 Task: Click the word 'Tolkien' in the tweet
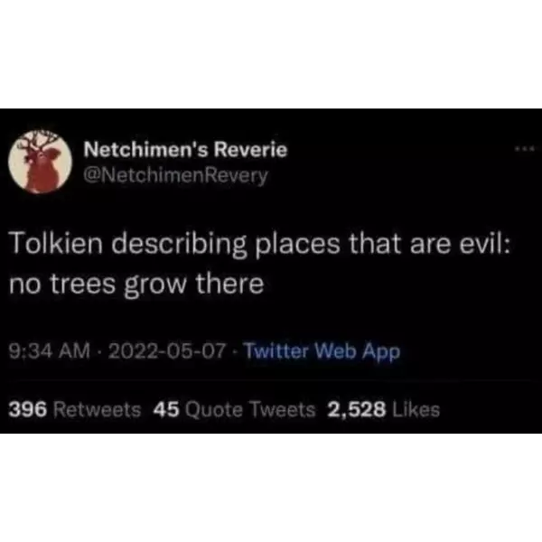[57, 244]
